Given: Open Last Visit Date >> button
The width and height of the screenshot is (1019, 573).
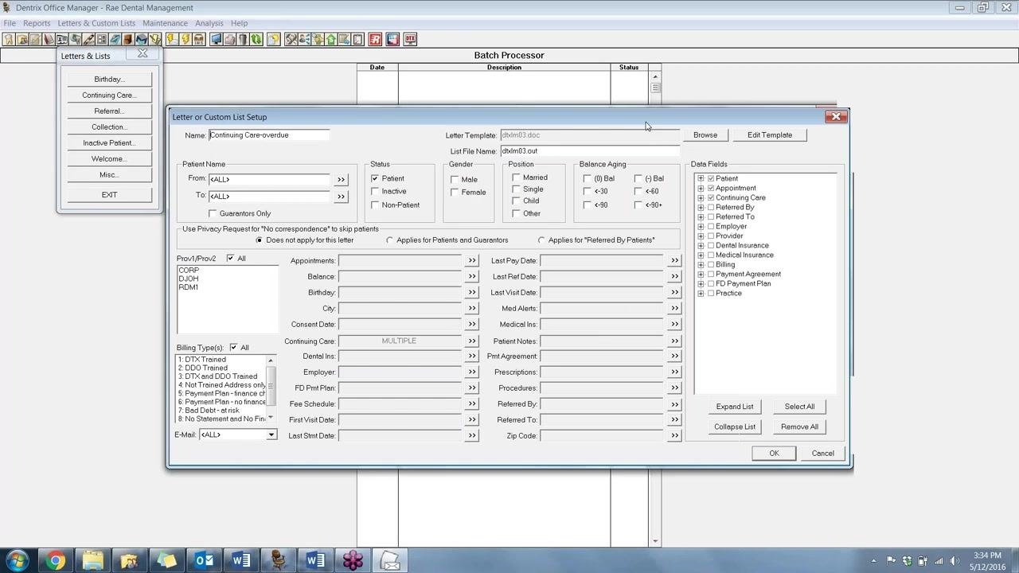Looking at the screenshot, I should (674, 292).
